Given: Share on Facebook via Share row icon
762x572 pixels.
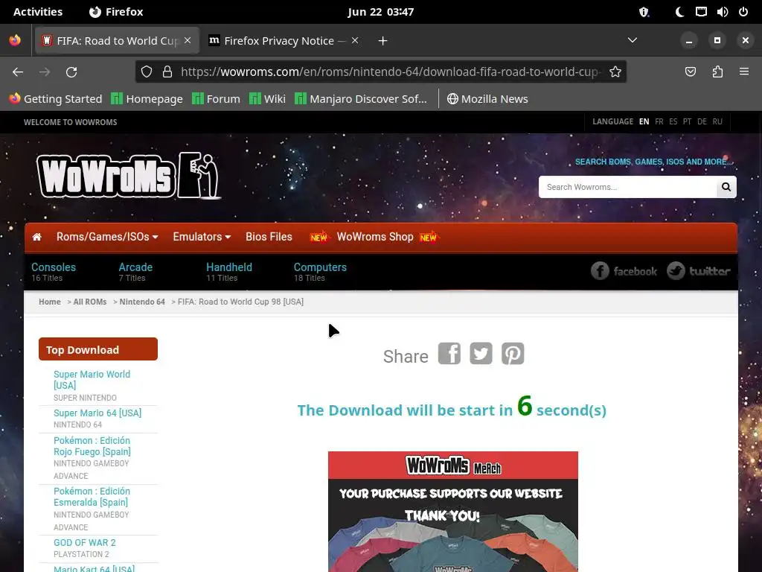Looking at the screenshot, I should (449, 353).
